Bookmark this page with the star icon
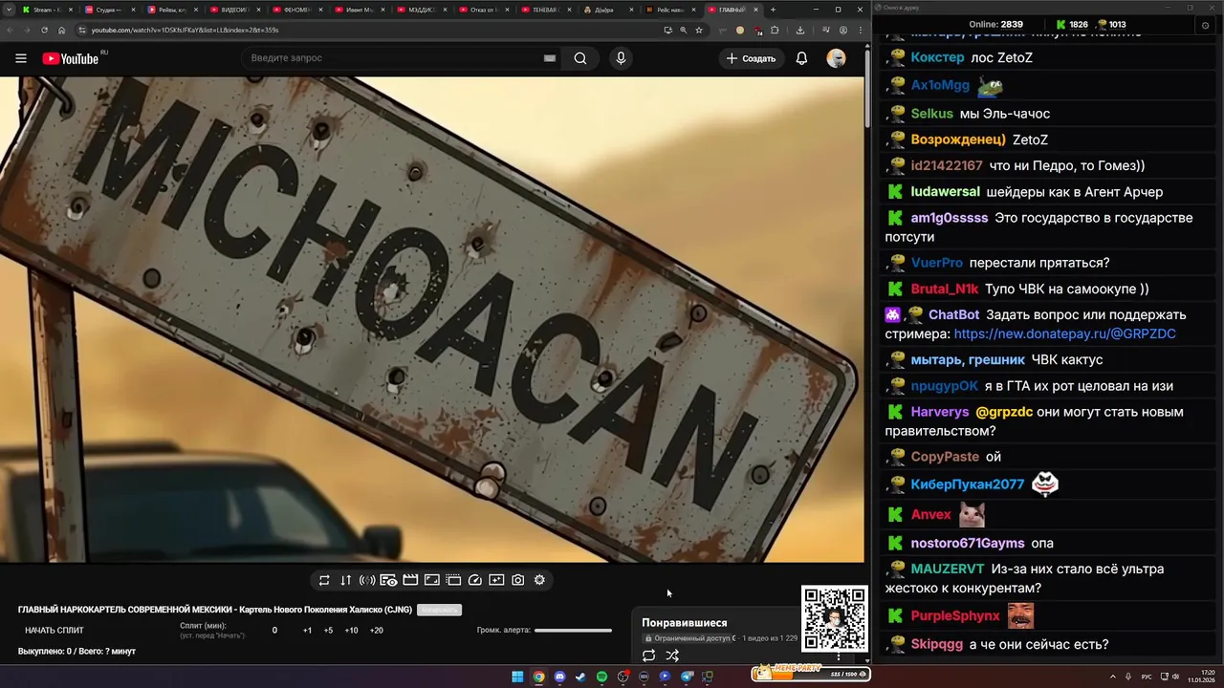This screenshot has height=688, width=1224. (699, 30)
